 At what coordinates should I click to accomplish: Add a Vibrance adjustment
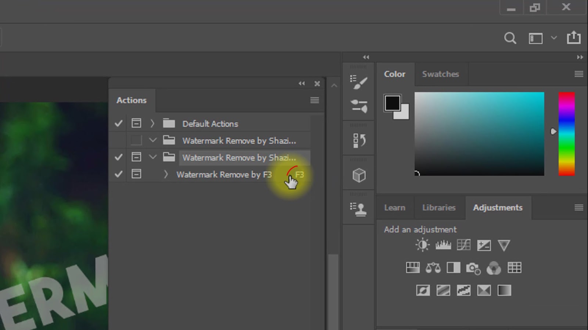tap(504, 245)
